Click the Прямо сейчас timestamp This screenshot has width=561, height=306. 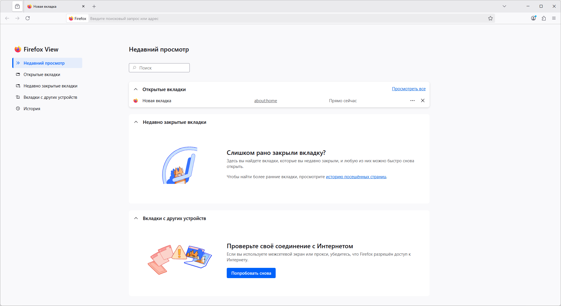343,101
